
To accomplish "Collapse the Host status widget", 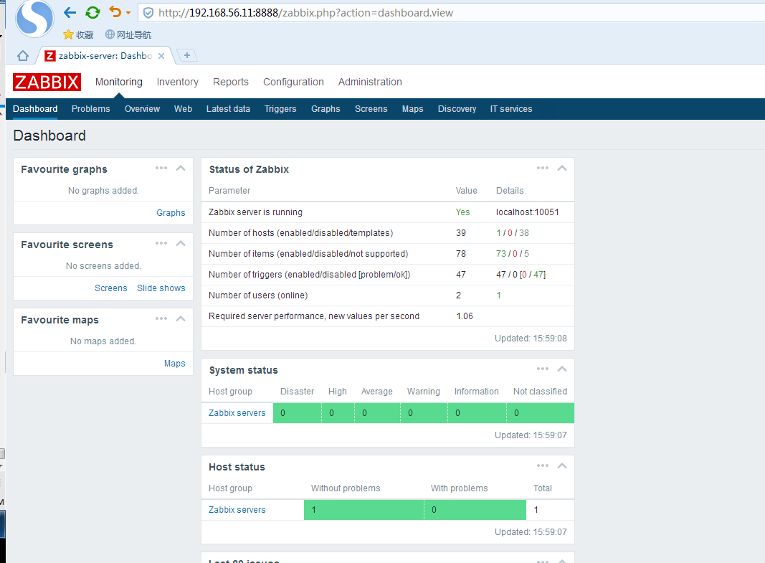I will click(x=562, y=465).
